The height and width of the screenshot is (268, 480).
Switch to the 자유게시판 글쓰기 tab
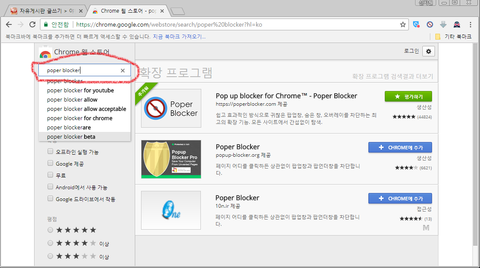[x=46, y=11]
